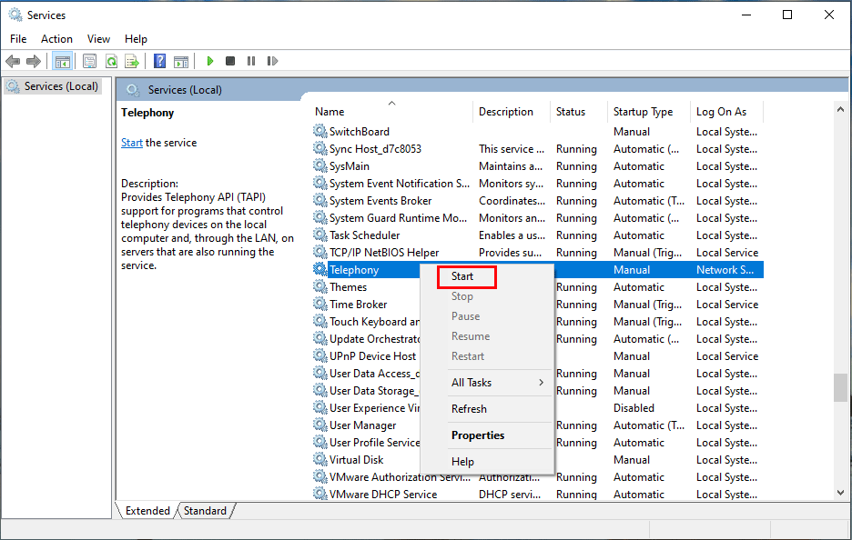Open the Help toolbar icon
This screenshot has height=540, width=852.
(160, 61)
